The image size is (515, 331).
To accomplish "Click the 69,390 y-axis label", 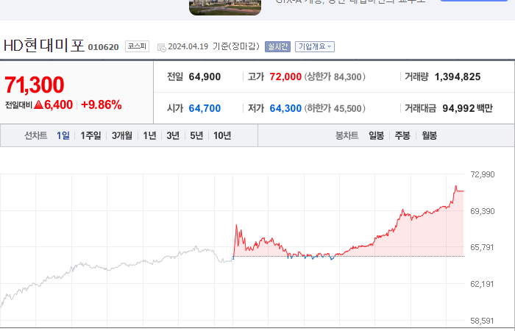I will tap(483, 211).
